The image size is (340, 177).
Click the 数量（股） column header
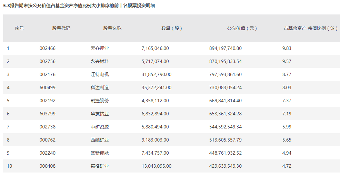coord(171,28)
